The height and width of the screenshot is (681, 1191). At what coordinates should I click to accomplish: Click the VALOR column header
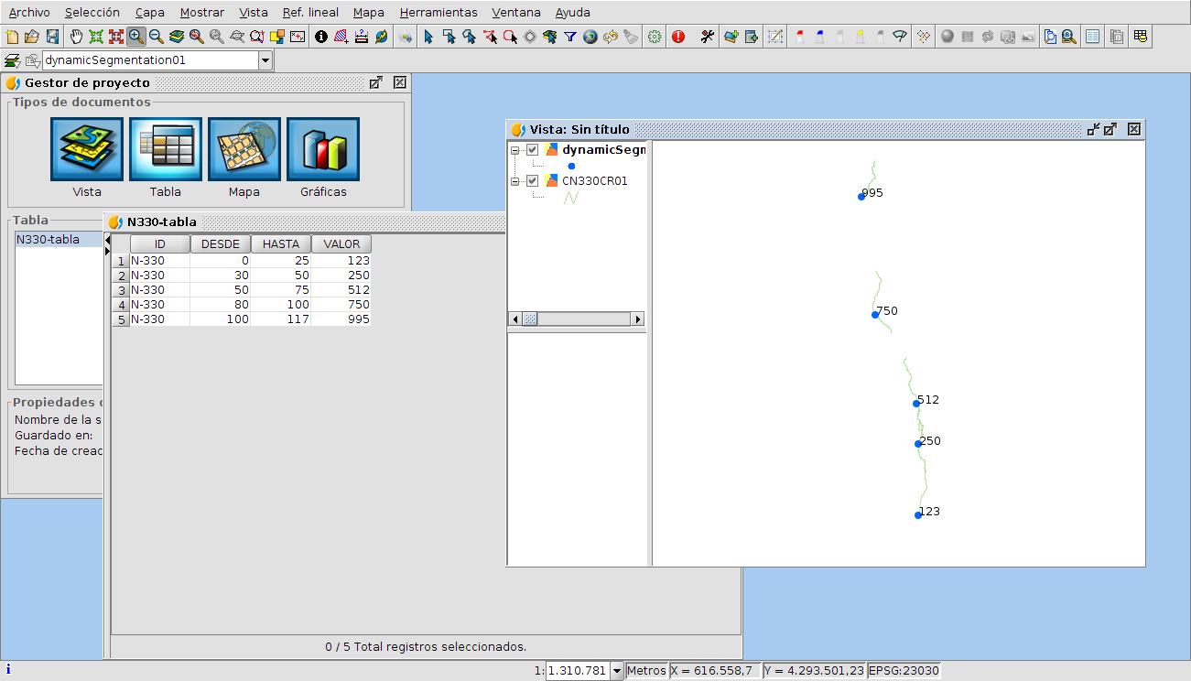point(341,244)
